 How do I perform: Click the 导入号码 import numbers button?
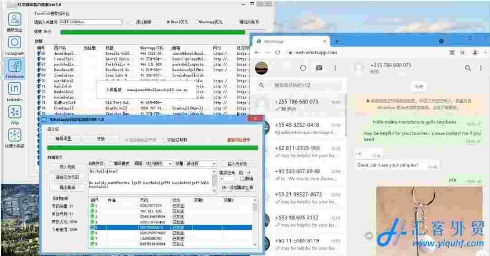(67, 167)
